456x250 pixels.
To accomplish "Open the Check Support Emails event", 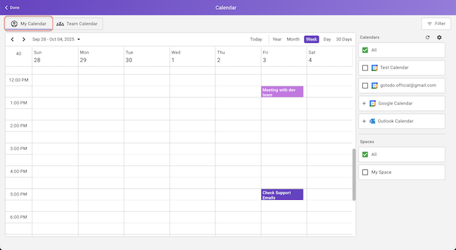I will point(282,194).
